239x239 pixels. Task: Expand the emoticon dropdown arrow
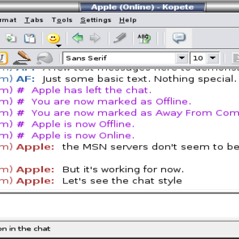pos(59,46)
